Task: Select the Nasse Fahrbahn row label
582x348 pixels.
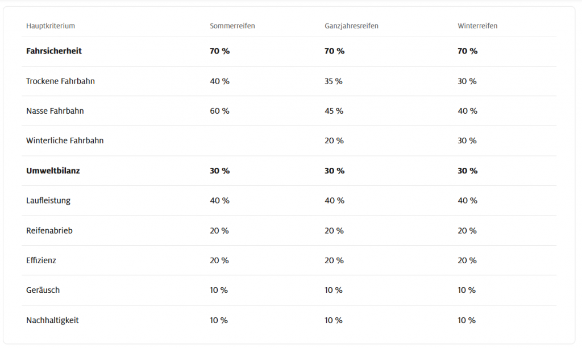Action: 55,111
